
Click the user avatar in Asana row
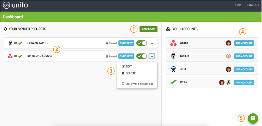tap(228, 43)
